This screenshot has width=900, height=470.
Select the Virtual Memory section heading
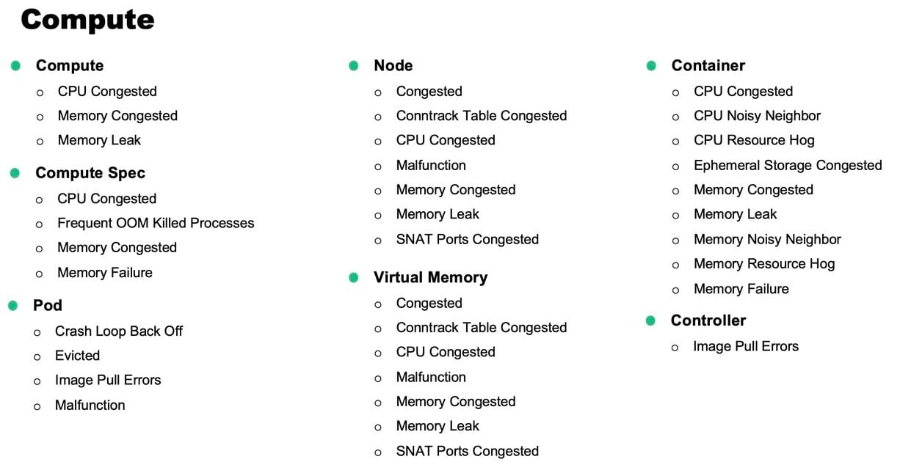click(x=430, y=278)
